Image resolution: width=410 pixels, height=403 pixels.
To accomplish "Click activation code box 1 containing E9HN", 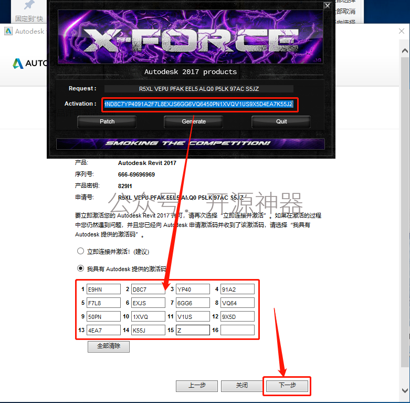I will [x=103, y=289].
